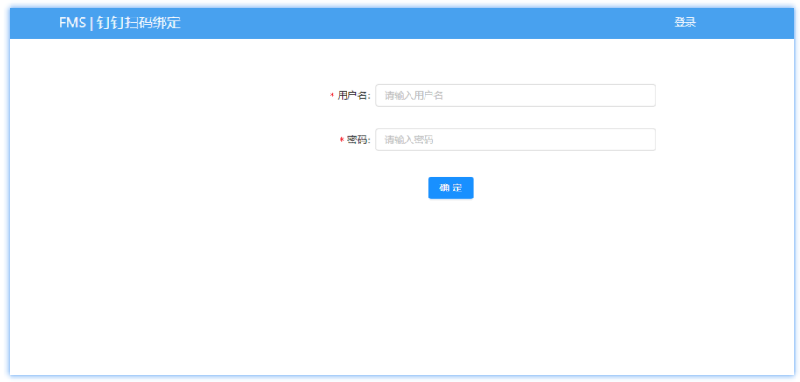The height and width of the screenshot is (382, 800).
Task: Click red asterisk beside 密码
Action: point(341,141)
